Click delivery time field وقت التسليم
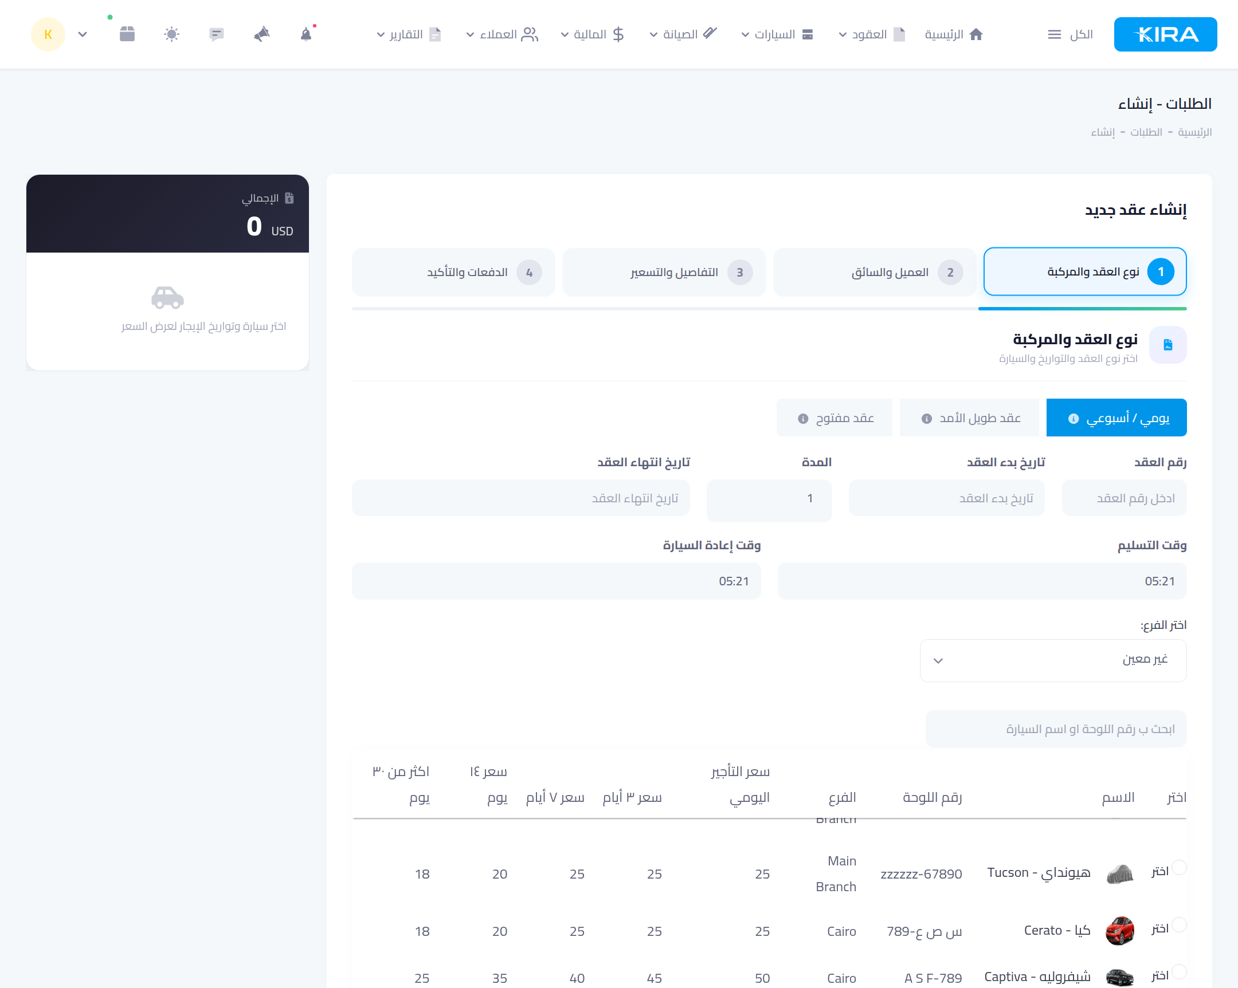Viewport: 1238px width, 988px height. point(981,581)
